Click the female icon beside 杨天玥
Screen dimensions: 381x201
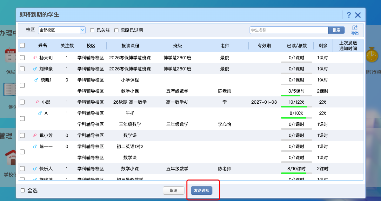click(x=35, y=58)
